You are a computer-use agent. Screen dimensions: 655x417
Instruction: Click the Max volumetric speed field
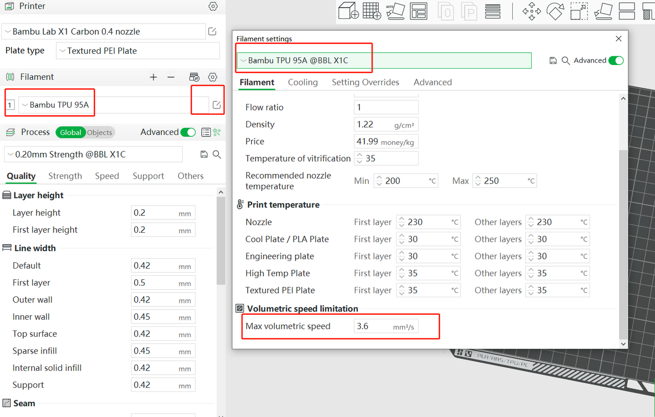[386, 326]
